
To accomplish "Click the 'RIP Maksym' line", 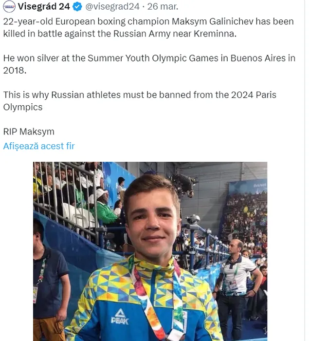I will 29,131.
